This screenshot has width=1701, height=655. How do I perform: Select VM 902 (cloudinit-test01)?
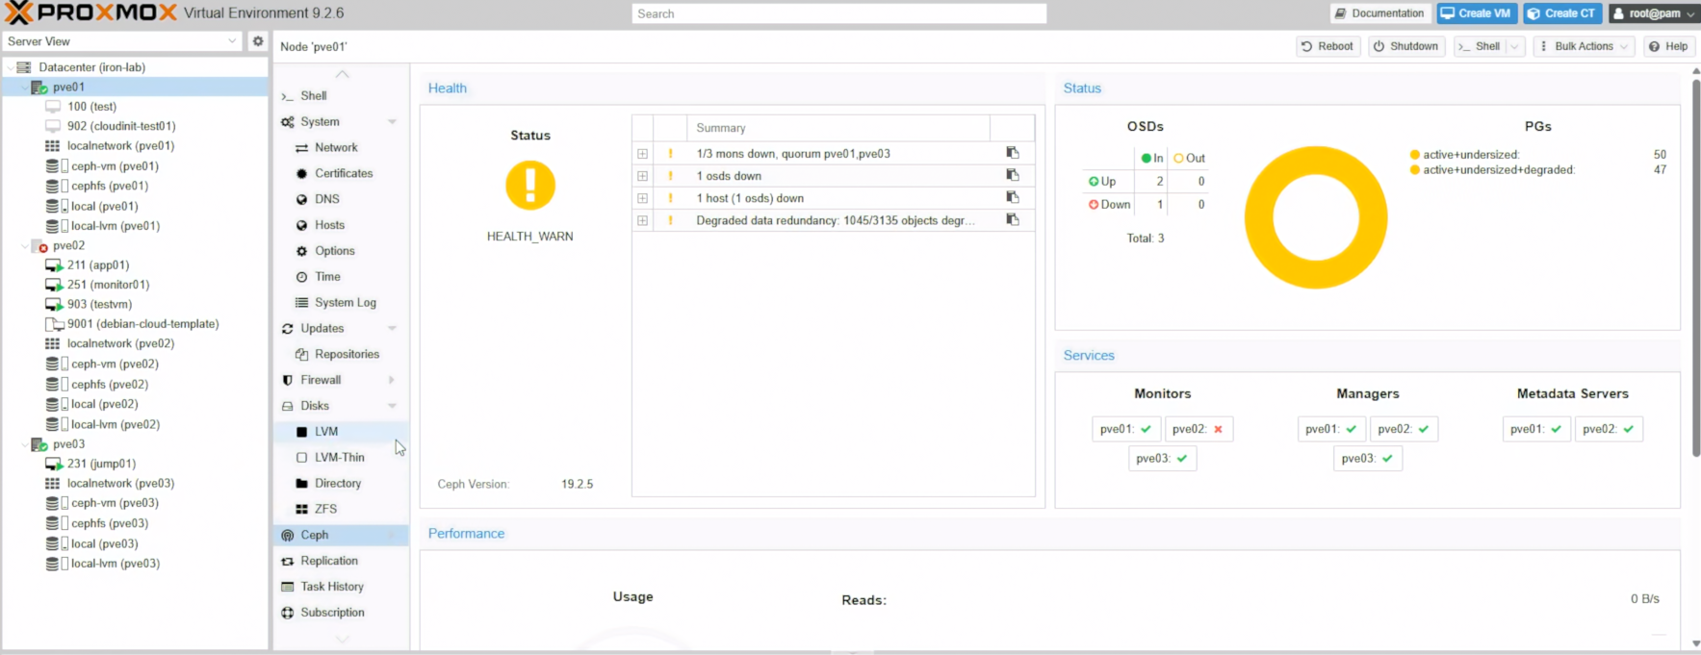120,126
